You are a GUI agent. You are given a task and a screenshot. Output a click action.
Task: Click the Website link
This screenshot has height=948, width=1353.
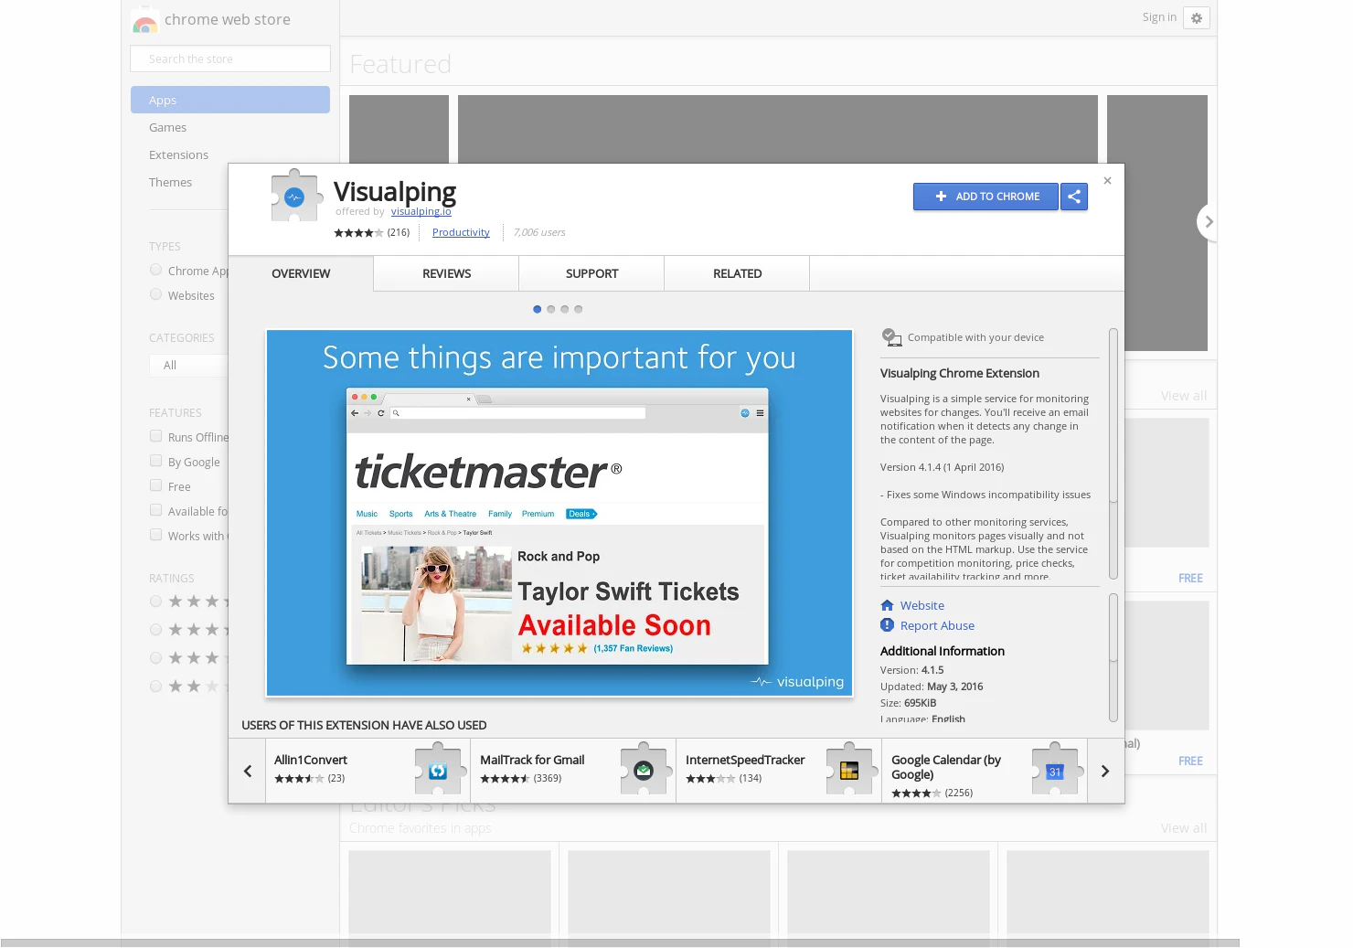pyautogui.click(x=922, y=605)
